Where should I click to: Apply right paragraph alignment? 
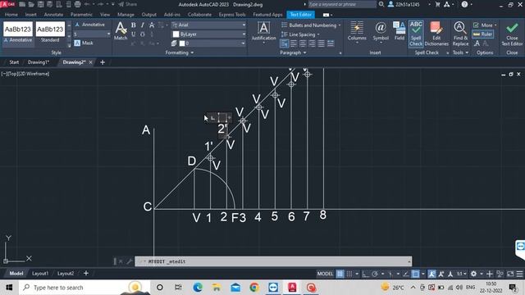[312, 43]
